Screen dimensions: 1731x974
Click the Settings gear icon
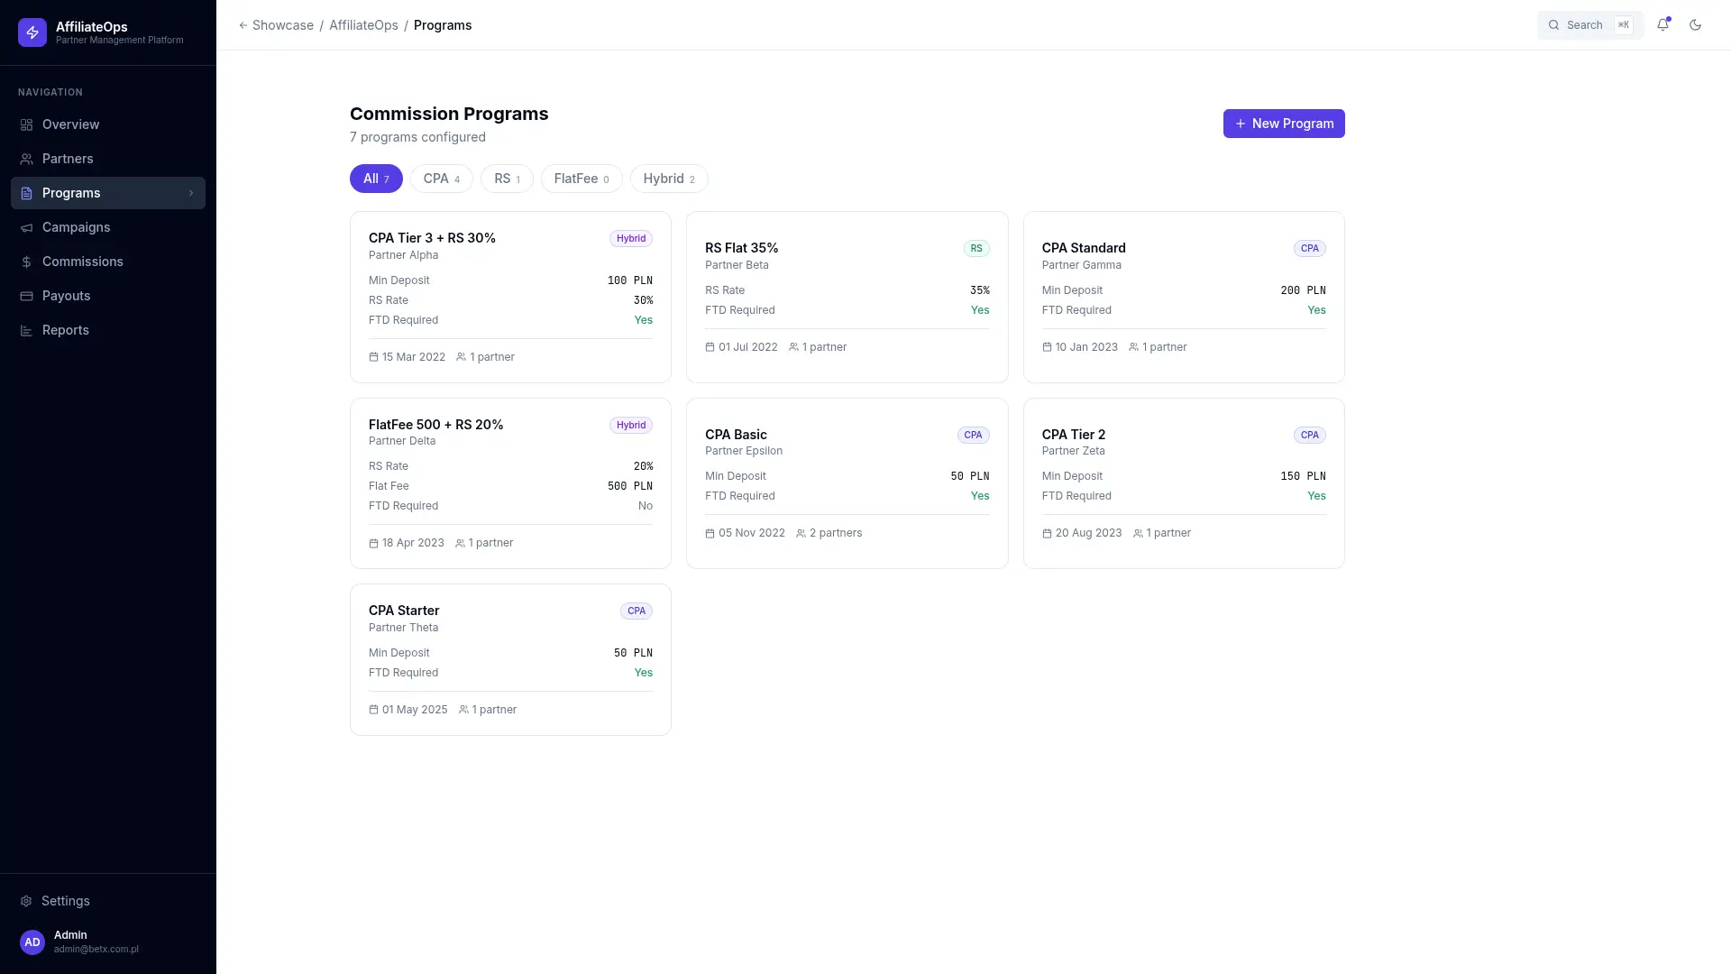click(x=26, y=901)
